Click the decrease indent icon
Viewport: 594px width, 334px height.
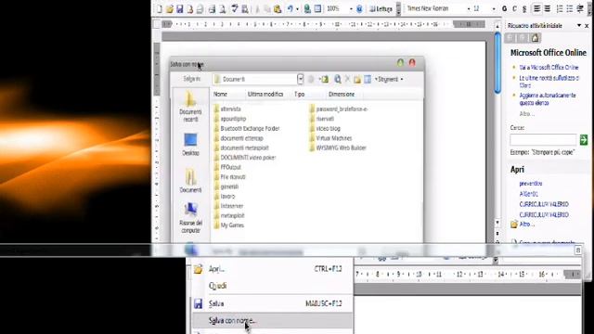(x=580, y=8)
